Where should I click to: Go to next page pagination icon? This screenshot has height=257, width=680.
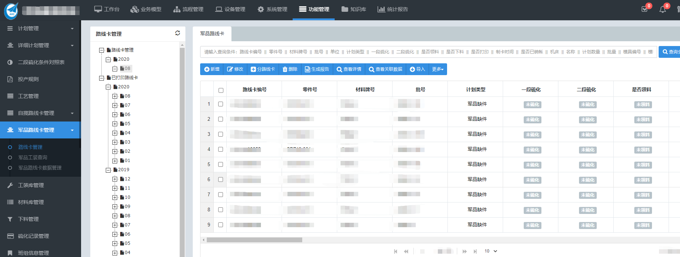point(465,251)
